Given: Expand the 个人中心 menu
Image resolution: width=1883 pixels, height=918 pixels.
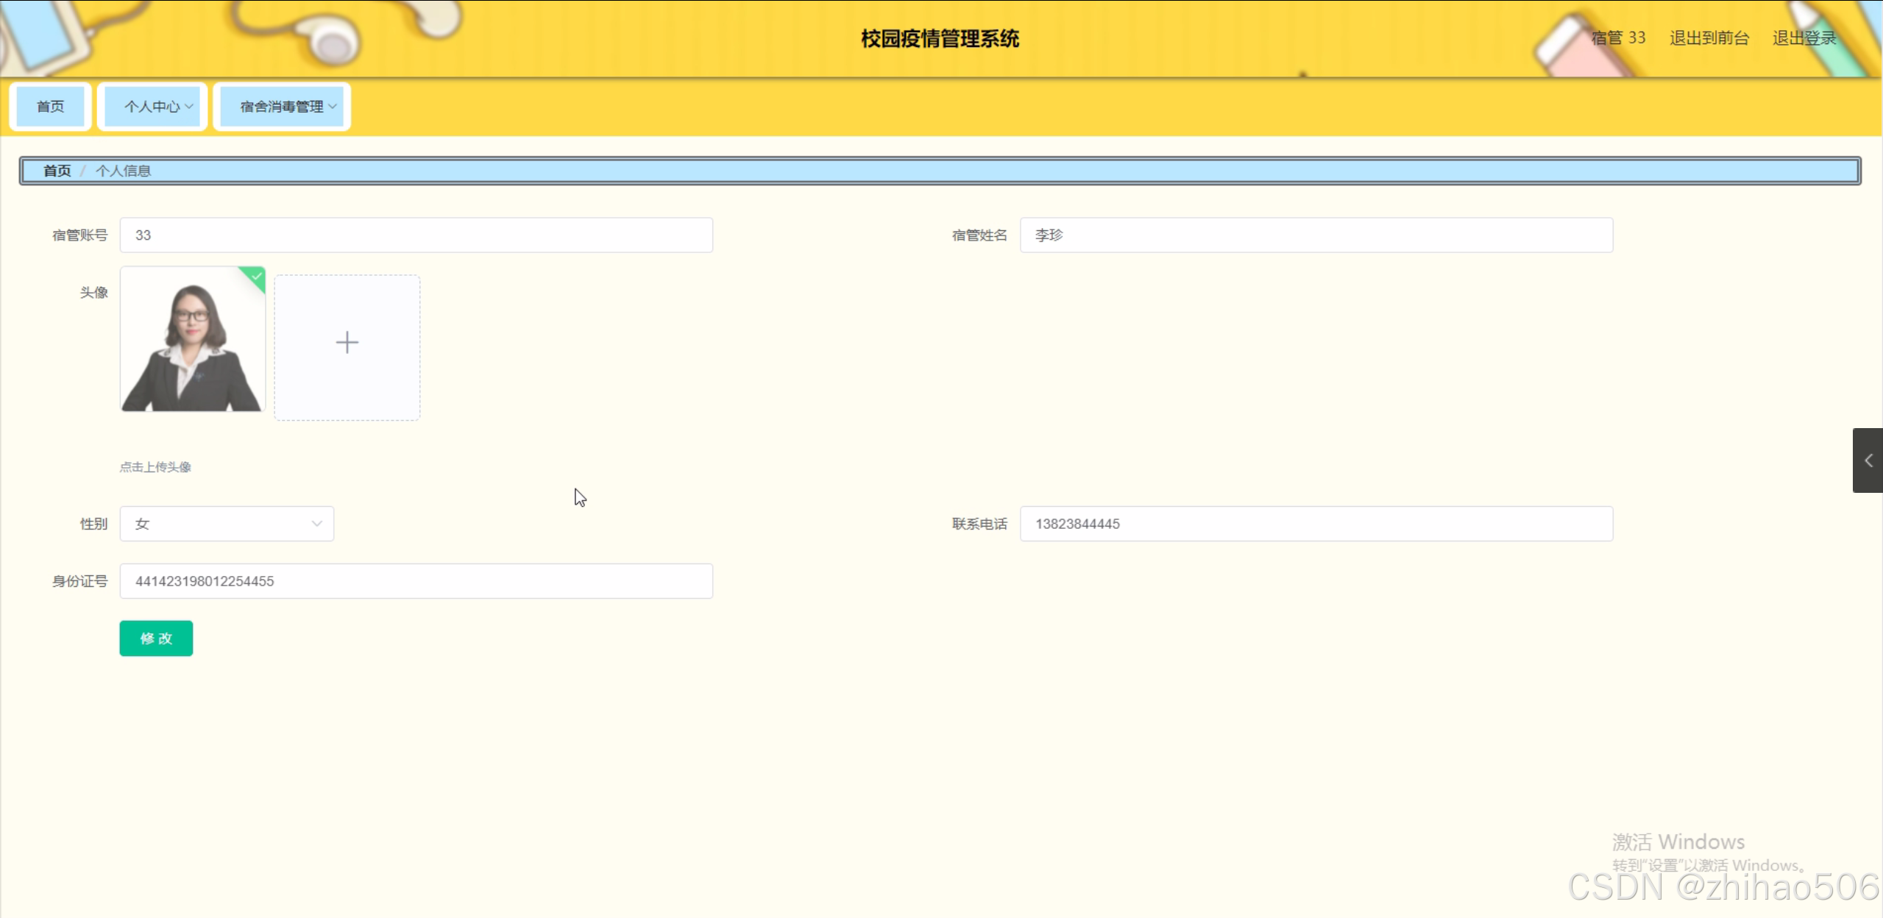Looking at the screenshot, I should [152, 107].
